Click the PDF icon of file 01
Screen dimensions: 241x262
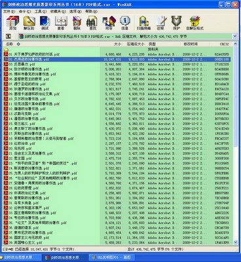click(x=6, y=54)
